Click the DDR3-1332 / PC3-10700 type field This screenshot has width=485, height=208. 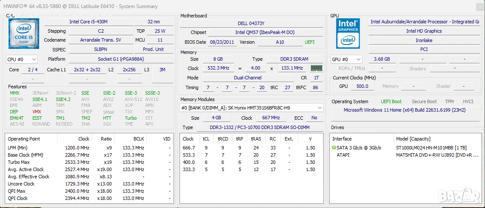click(260, 127)
